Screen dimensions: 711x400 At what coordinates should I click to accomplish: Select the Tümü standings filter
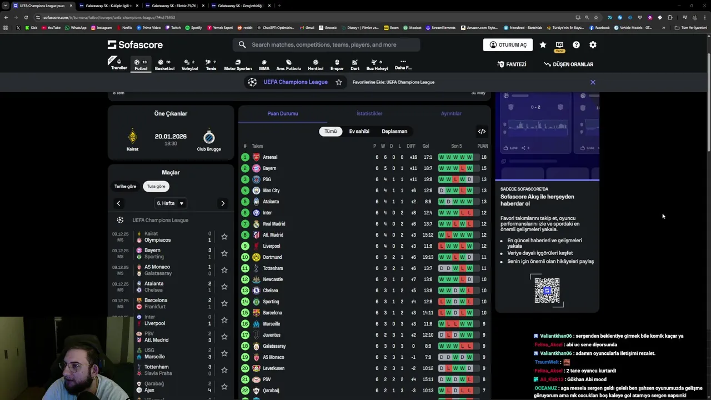coord(331,132)
